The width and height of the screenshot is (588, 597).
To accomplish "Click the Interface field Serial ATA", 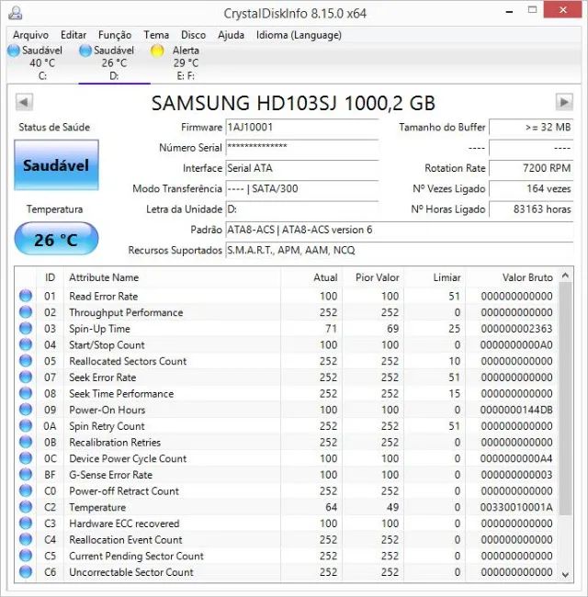I will point(302,168).
